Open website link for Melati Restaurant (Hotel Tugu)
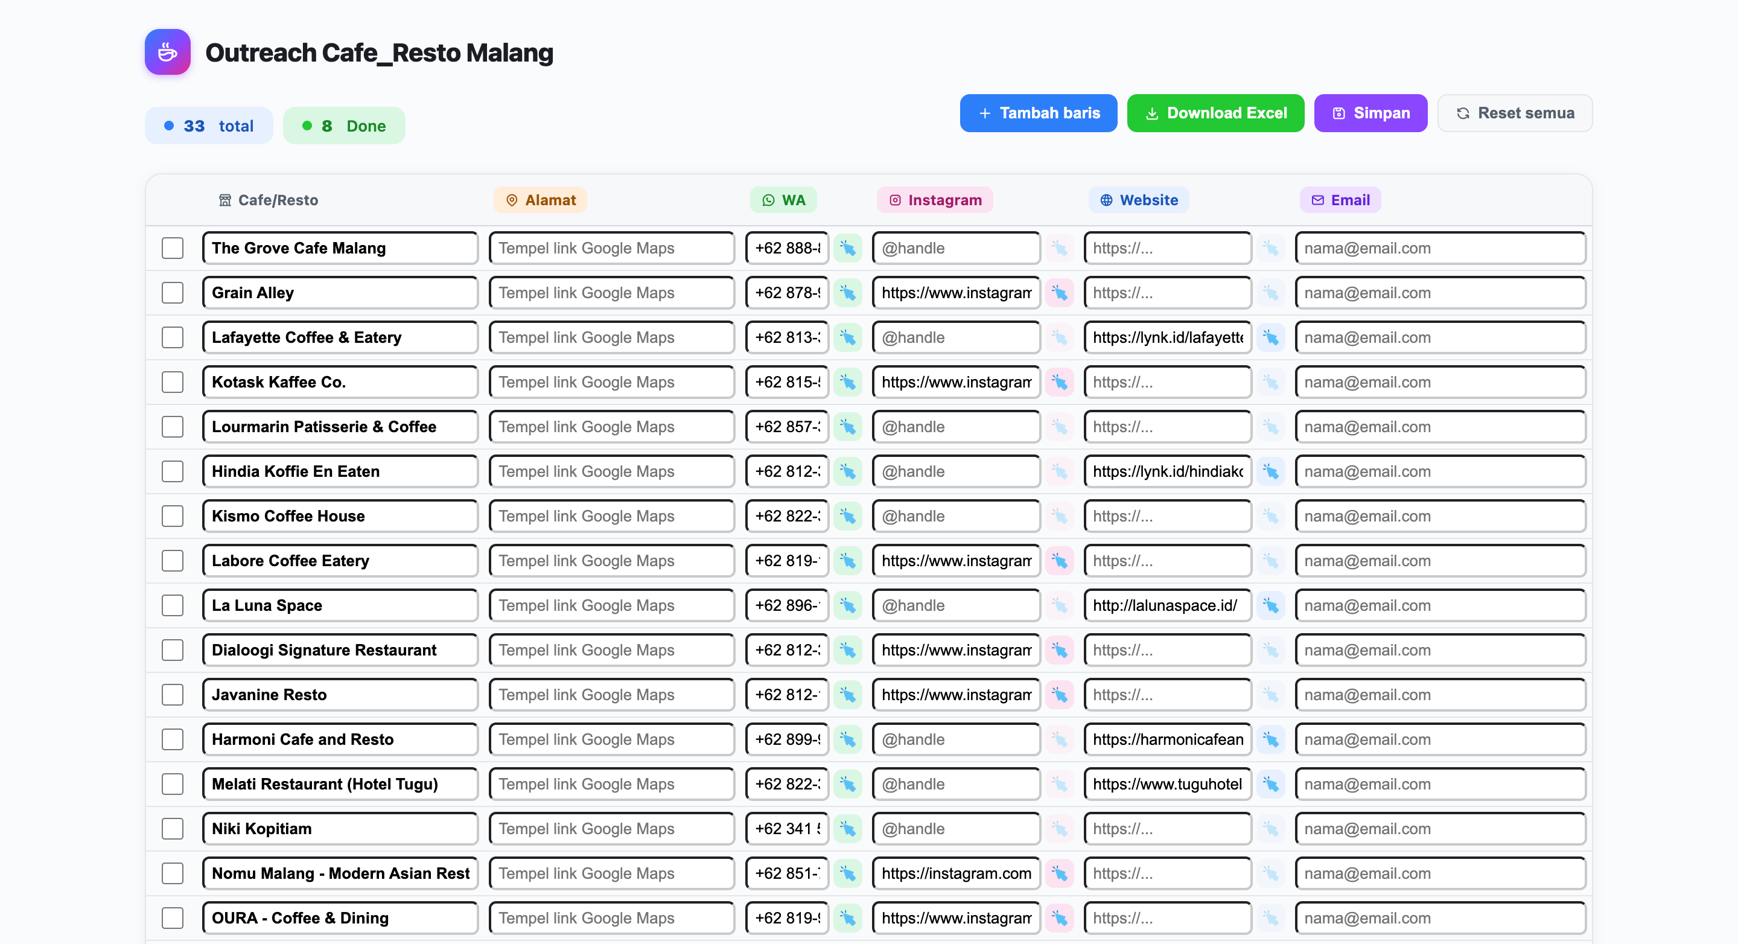This screenshot has height=944, width=1738. pos(1270,784)
